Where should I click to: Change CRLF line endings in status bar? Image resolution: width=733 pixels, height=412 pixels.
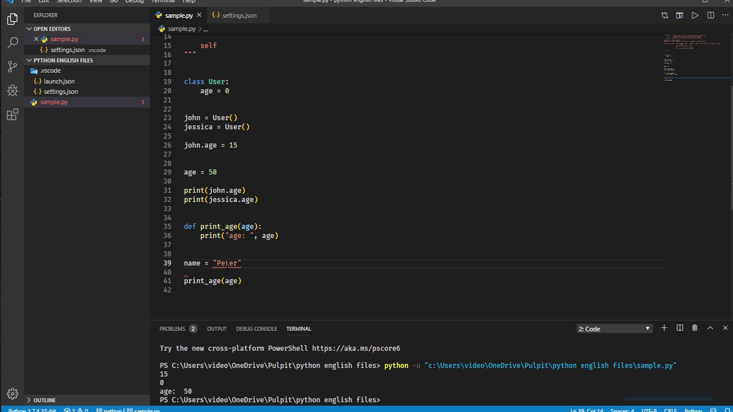tap(670, 410)
